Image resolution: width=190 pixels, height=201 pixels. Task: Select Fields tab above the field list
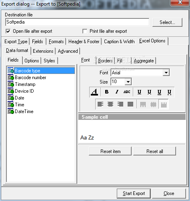tap(13, 60)
